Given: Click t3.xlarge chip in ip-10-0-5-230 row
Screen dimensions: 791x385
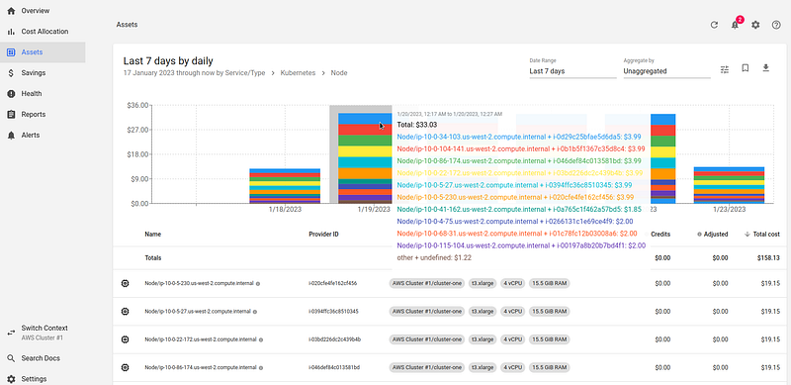Looking at the screenshot, I should coord(483,283).
